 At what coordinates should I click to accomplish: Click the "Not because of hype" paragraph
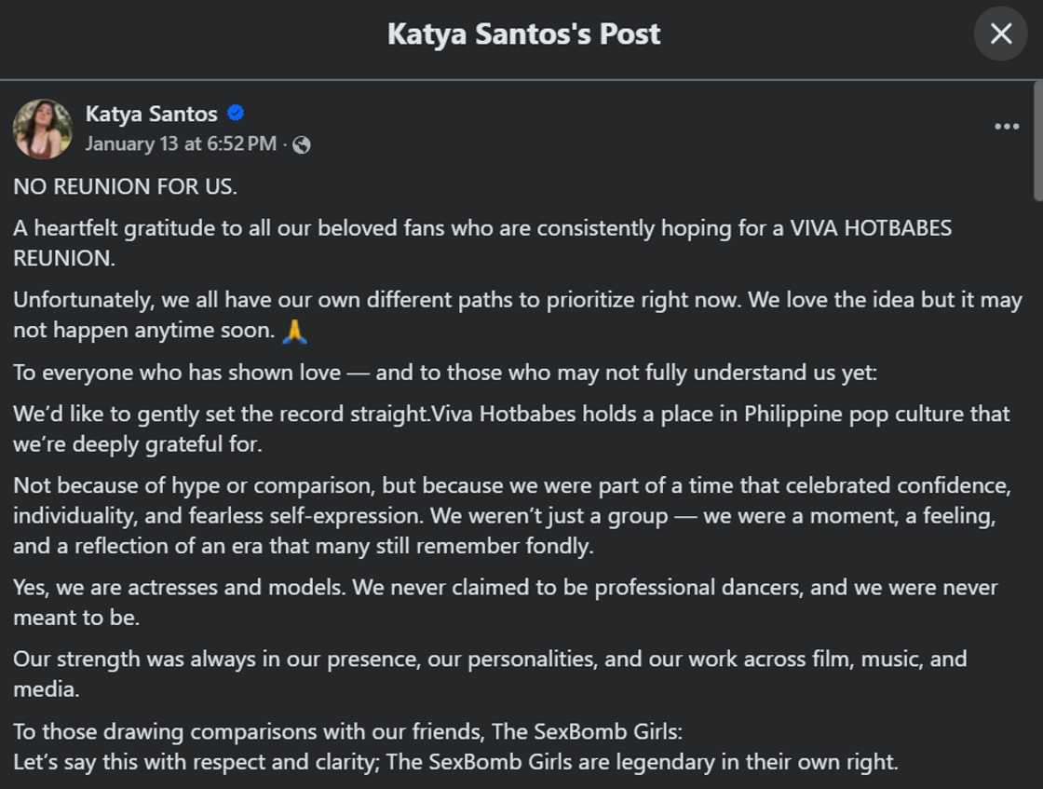coord(511,515)
